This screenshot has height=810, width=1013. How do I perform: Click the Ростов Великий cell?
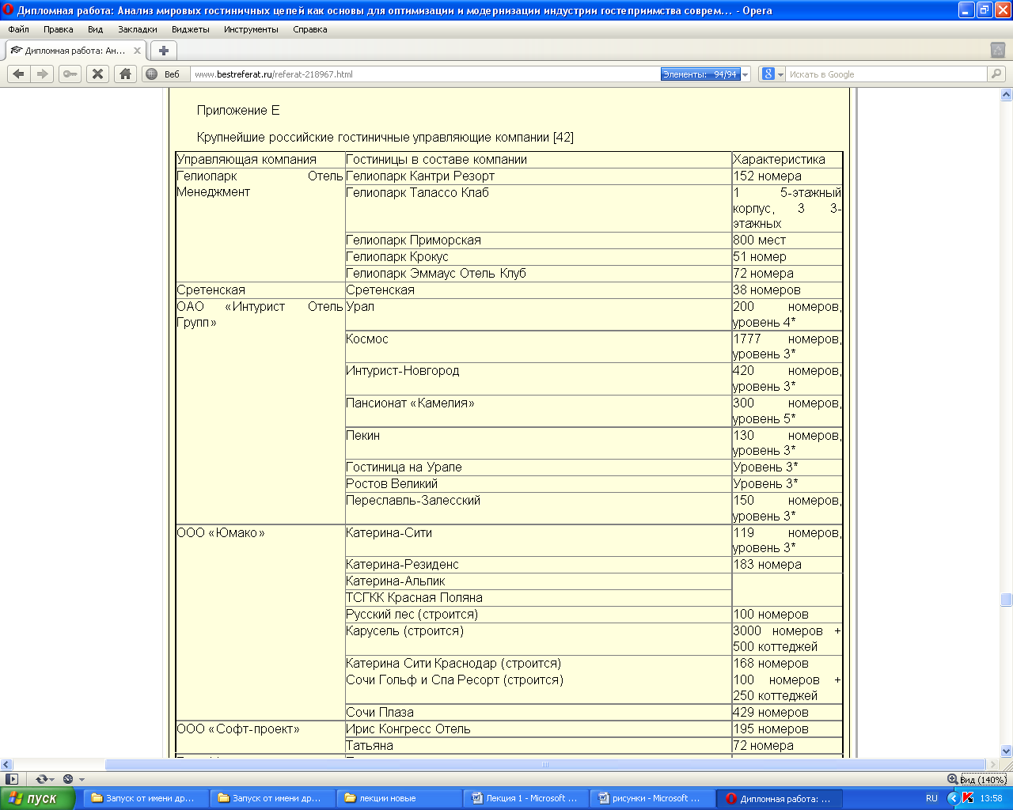[x=538, y=484]
